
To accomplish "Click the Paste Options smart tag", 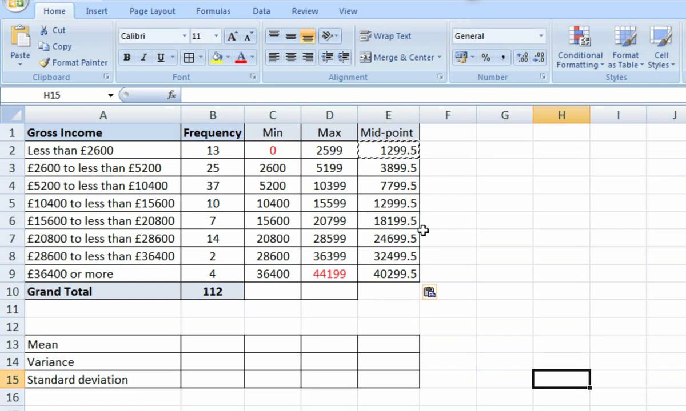I will click(x=429, y=292).
